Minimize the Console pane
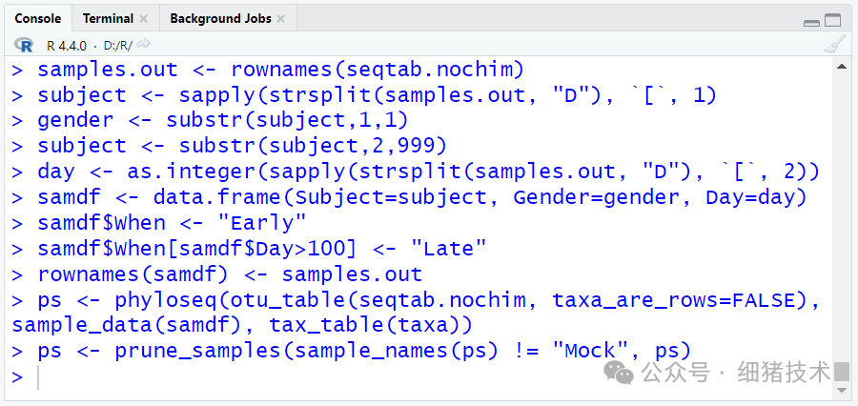 [811, 20]
